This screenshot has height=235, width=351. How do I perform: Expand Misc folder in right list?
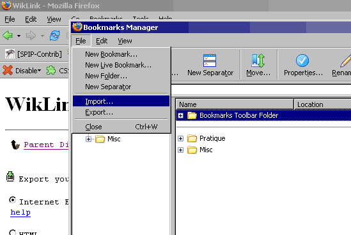(180, 150)
